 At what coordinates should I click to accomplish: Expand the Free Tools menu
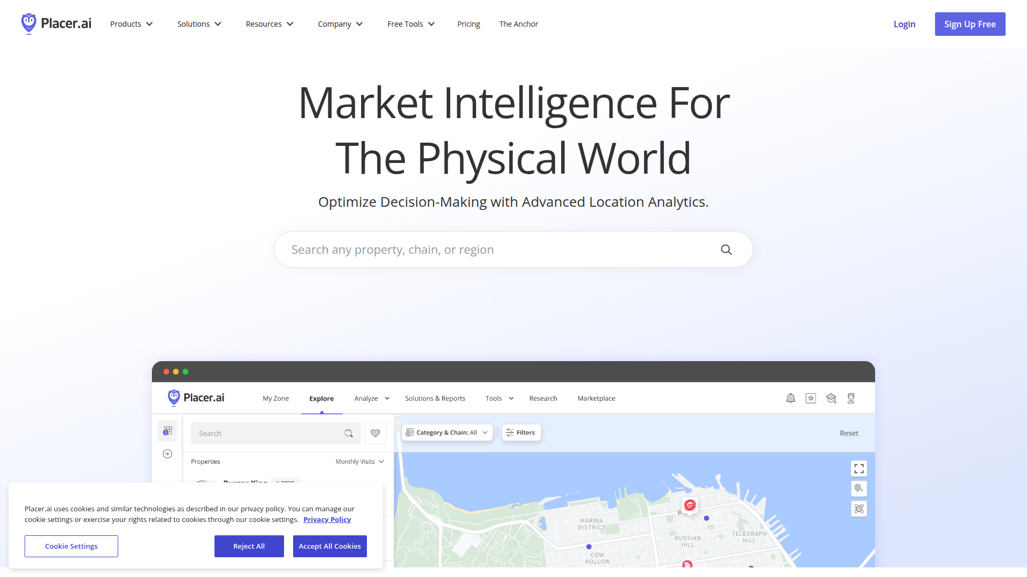(x=411, y=24)
